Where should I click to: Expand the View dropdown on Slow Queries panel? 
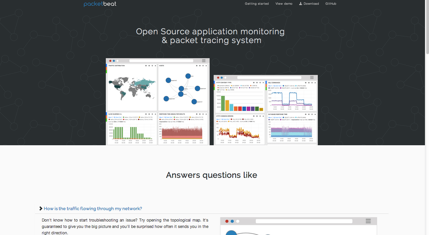(x=110, y=117)
